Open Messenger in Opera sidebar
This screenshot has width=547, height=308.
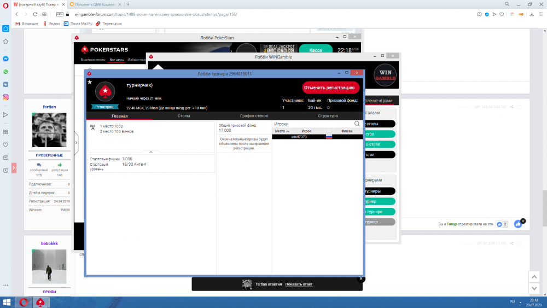tap(5, 59)
